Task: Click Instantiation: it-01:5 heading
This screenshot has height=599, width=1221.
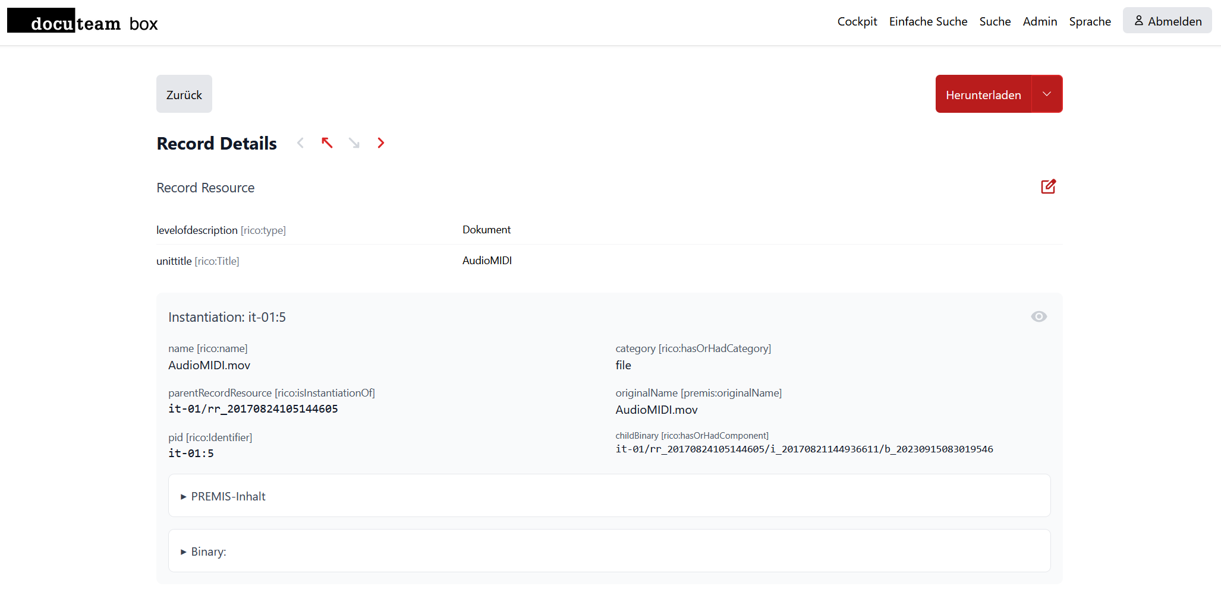Action: pyautogui.click(x=227, y=317)
